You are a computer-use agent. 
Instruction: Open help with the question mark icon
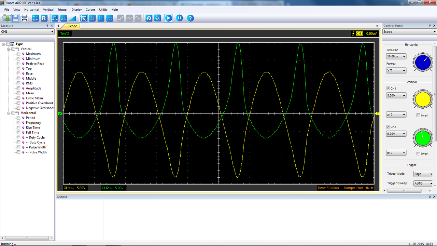click(191, 18)
